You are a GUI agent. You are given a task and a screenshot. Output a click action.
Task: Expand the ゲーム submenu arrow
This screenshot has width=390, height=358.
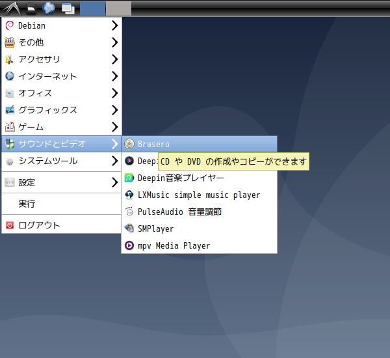114,127
